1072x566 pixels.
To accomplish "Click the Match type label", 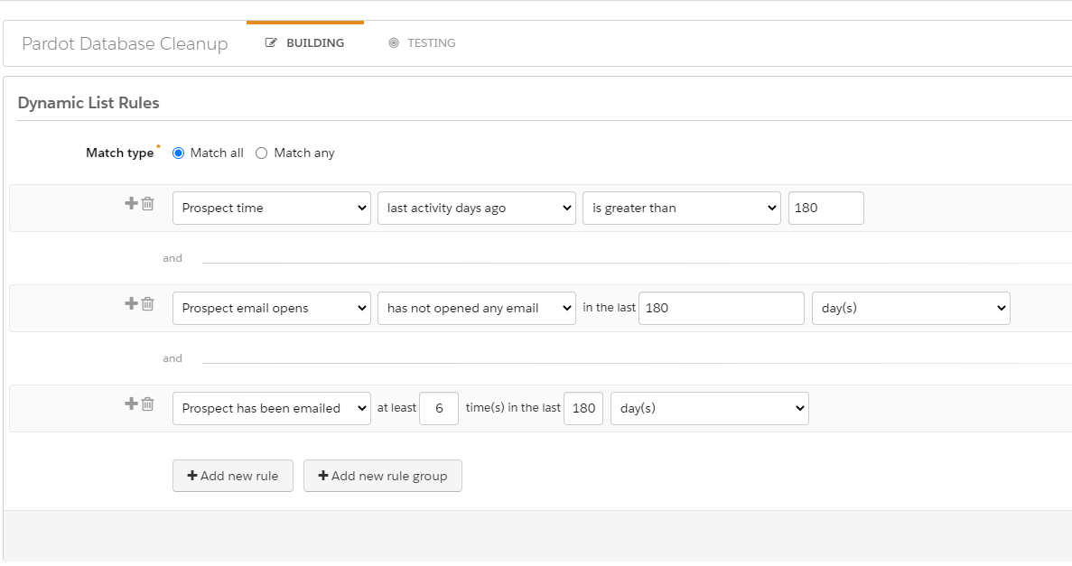I will (119, 153).
